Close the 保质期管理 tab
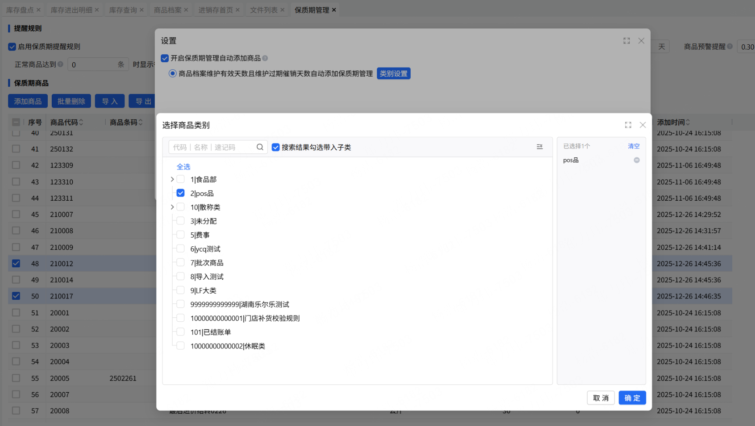 click(334, 10)
